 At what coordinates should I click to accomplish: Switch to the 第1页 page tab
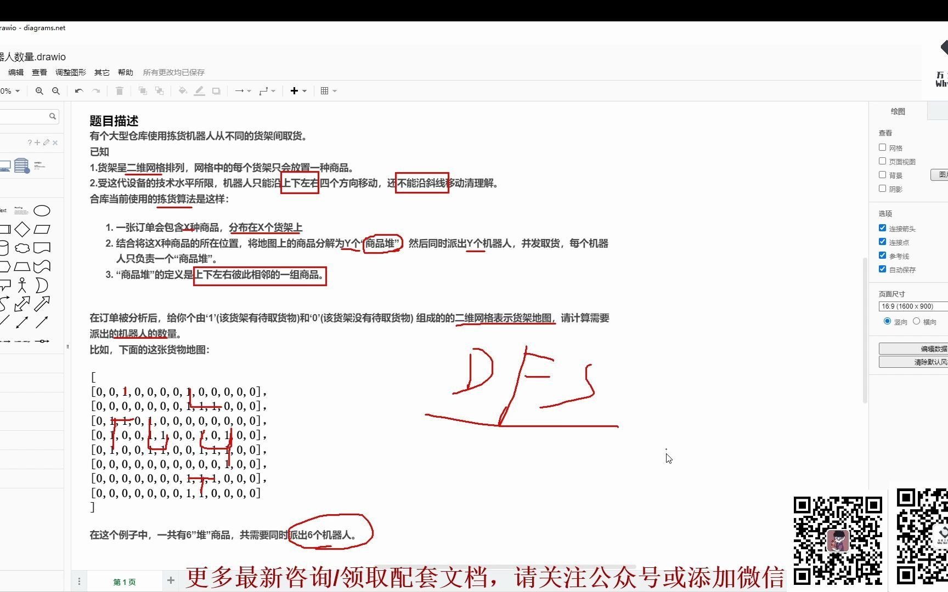tap(125, 582)
